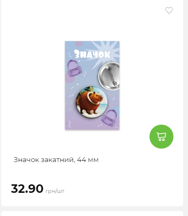Add the badge to favorites with heart icon
Screen dimensions: 188x216
(x=169, y=11)
